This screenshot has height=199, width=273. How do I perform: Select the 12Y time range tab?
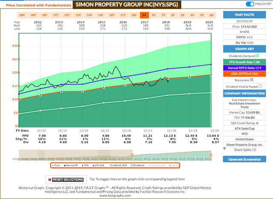pos(112,15)
